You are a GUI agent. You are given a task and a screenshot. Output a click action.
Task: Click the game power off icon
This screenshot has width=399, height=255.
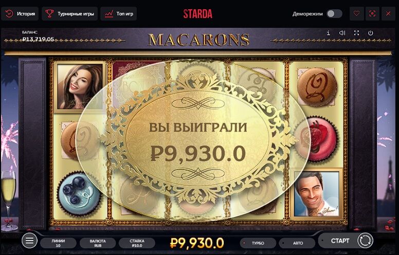coord(371,33)
